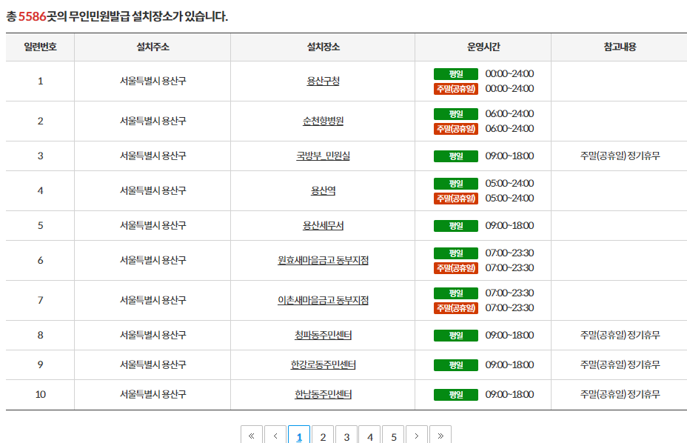Select page 3 in pagination
This screenshot has height=443, width=687.
pyautogui.click(x=346, y=436)
